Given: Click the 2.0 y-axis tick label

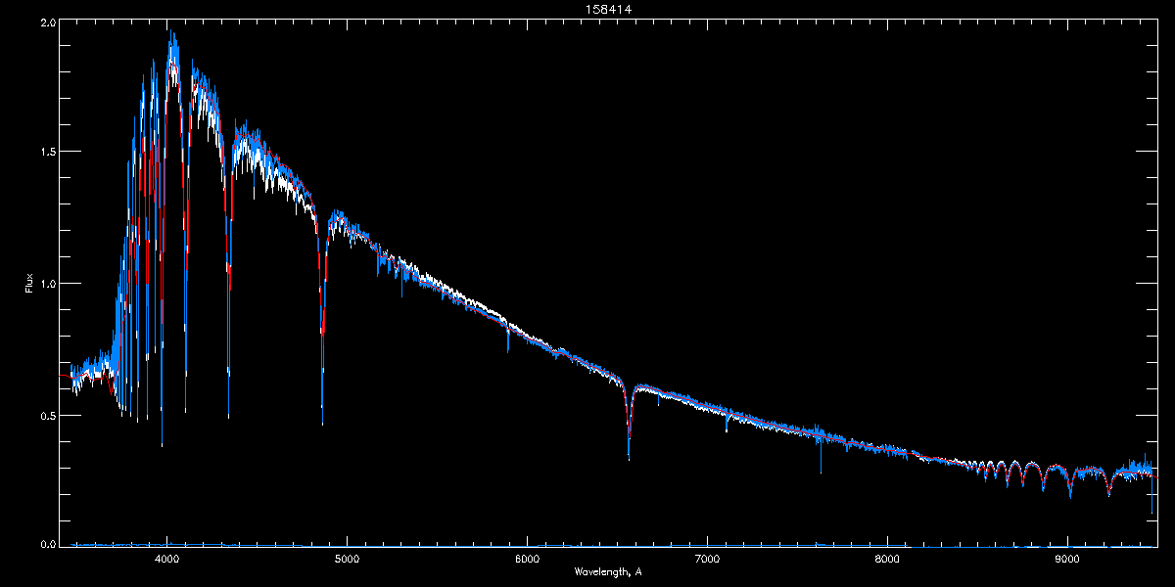Looking at the screenshot, I should click(47, 23).
